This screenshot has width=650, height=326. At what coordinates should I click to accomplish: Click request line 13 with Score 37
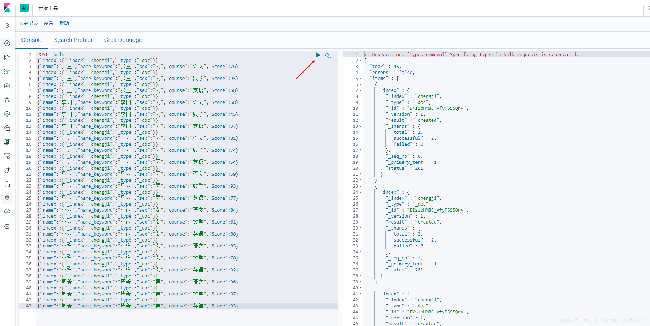click(x=138, y=126)
